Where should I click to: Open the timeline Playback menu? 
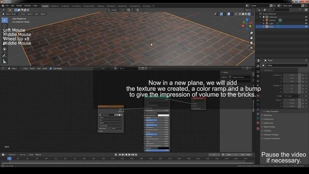[13, 155]
